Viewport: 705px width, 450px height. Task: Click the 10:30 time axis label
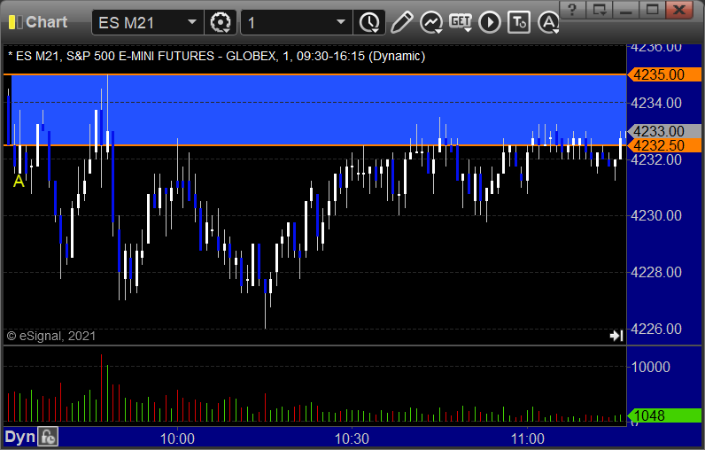point(352,438)
